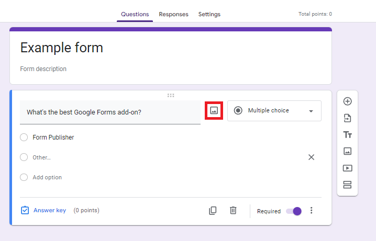Click the Import questions icon

coord(348,118)
